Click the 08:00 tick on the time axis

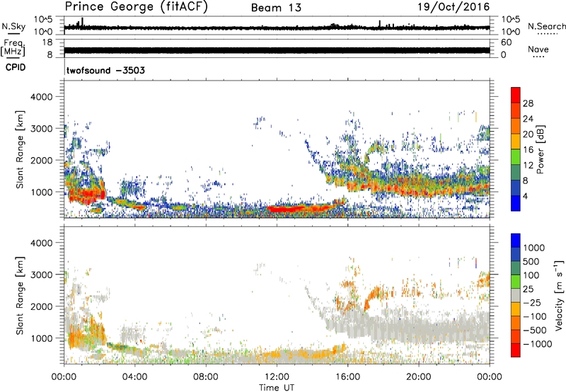tap(206, 377)
